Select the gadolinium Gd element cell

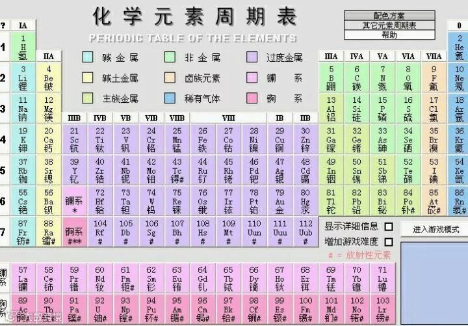click(x=203, y=278)
